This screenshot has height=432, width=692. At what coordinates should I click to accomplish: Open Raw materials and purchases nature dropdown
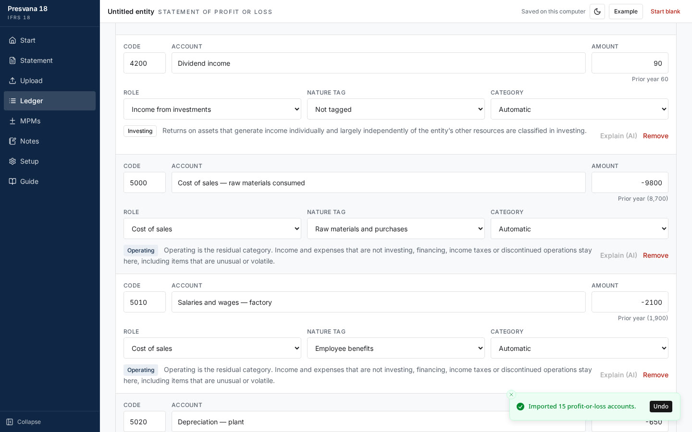click(396, 229)
